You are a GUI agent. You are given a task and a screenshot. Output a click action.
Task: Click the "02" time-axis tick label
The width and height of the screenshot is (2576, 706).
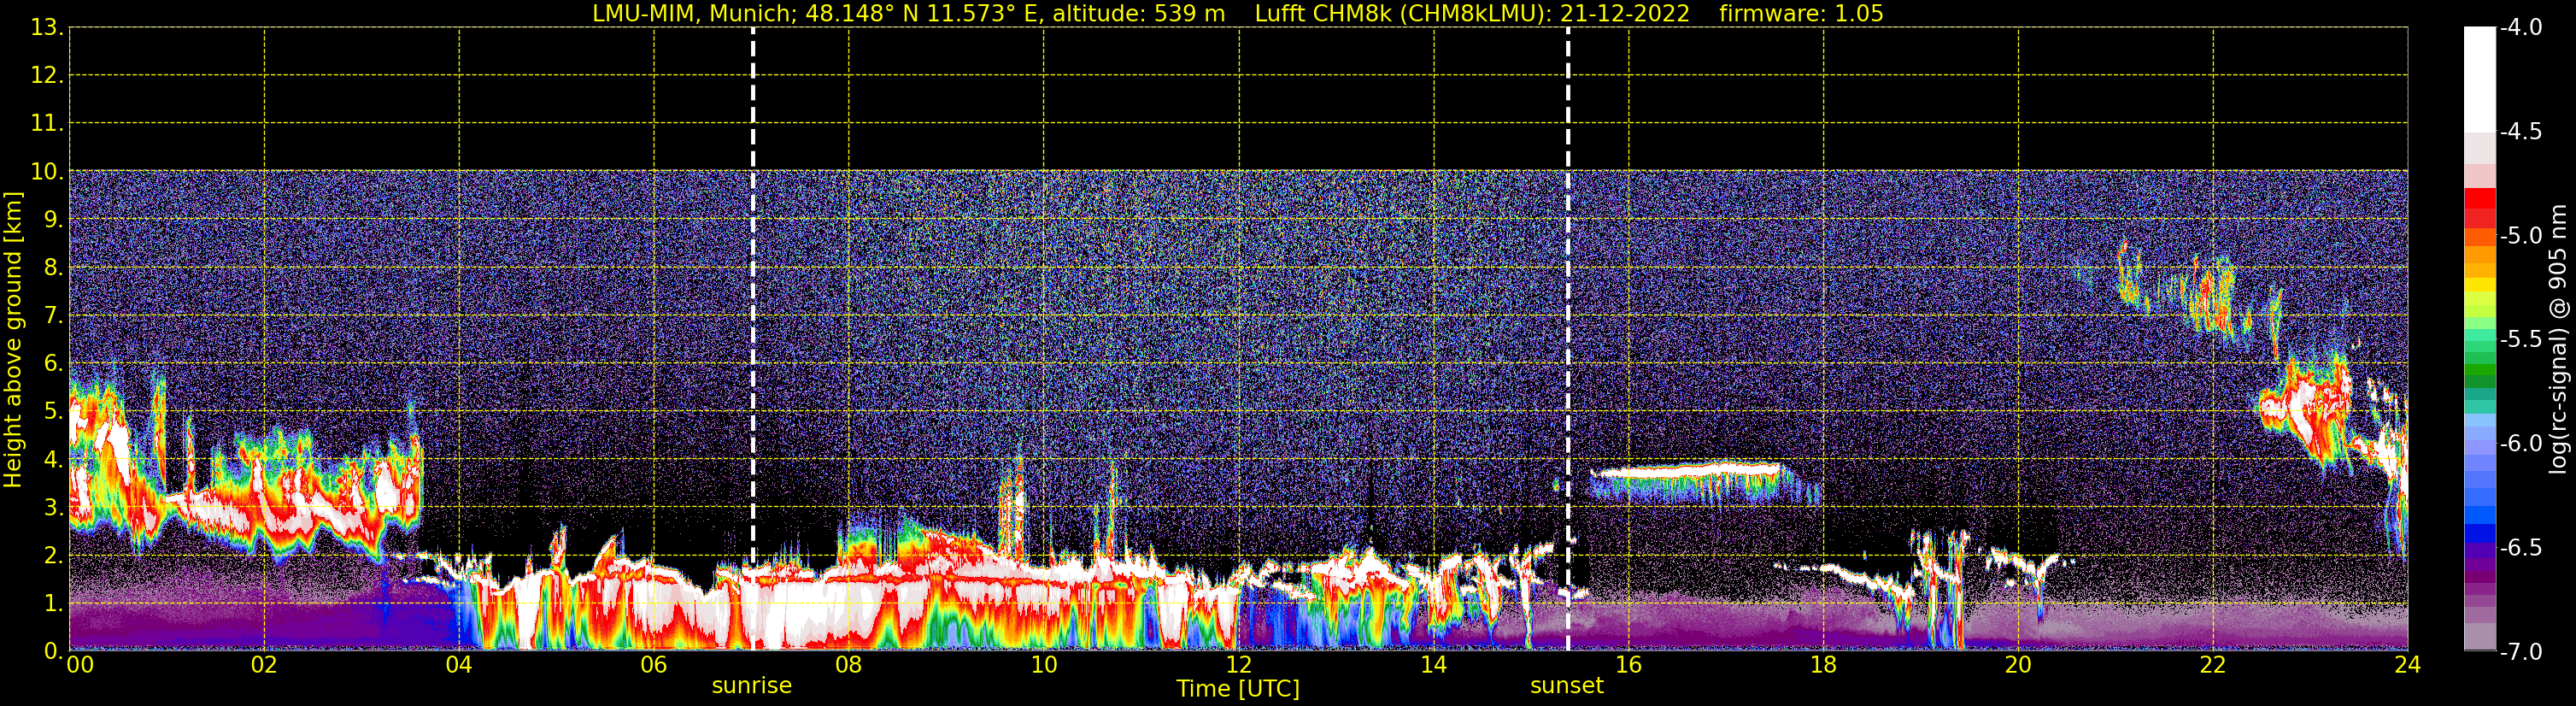(264, 665)
